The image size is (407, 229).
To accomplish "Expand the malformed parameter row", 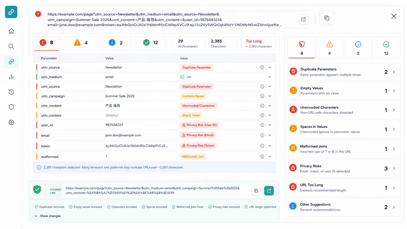I will 270,156.
